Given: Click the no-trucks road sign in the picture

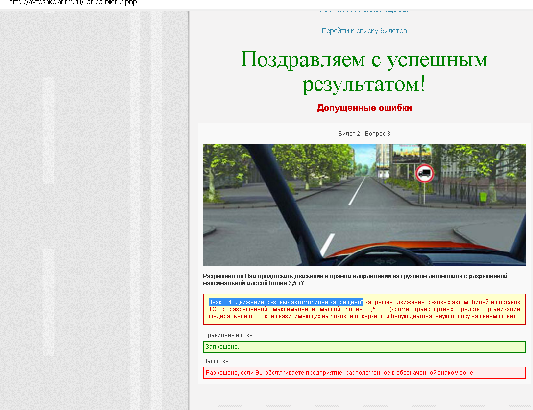Looking at the screenshot, I should pyautogui.click(x=424, y=173).
